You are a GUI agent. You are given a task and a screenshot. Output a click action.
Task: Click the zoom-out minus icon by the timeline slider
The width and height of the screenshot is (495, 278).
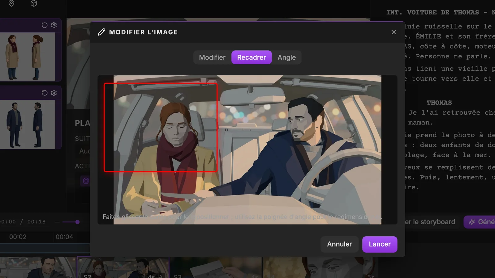click(58, 222)
